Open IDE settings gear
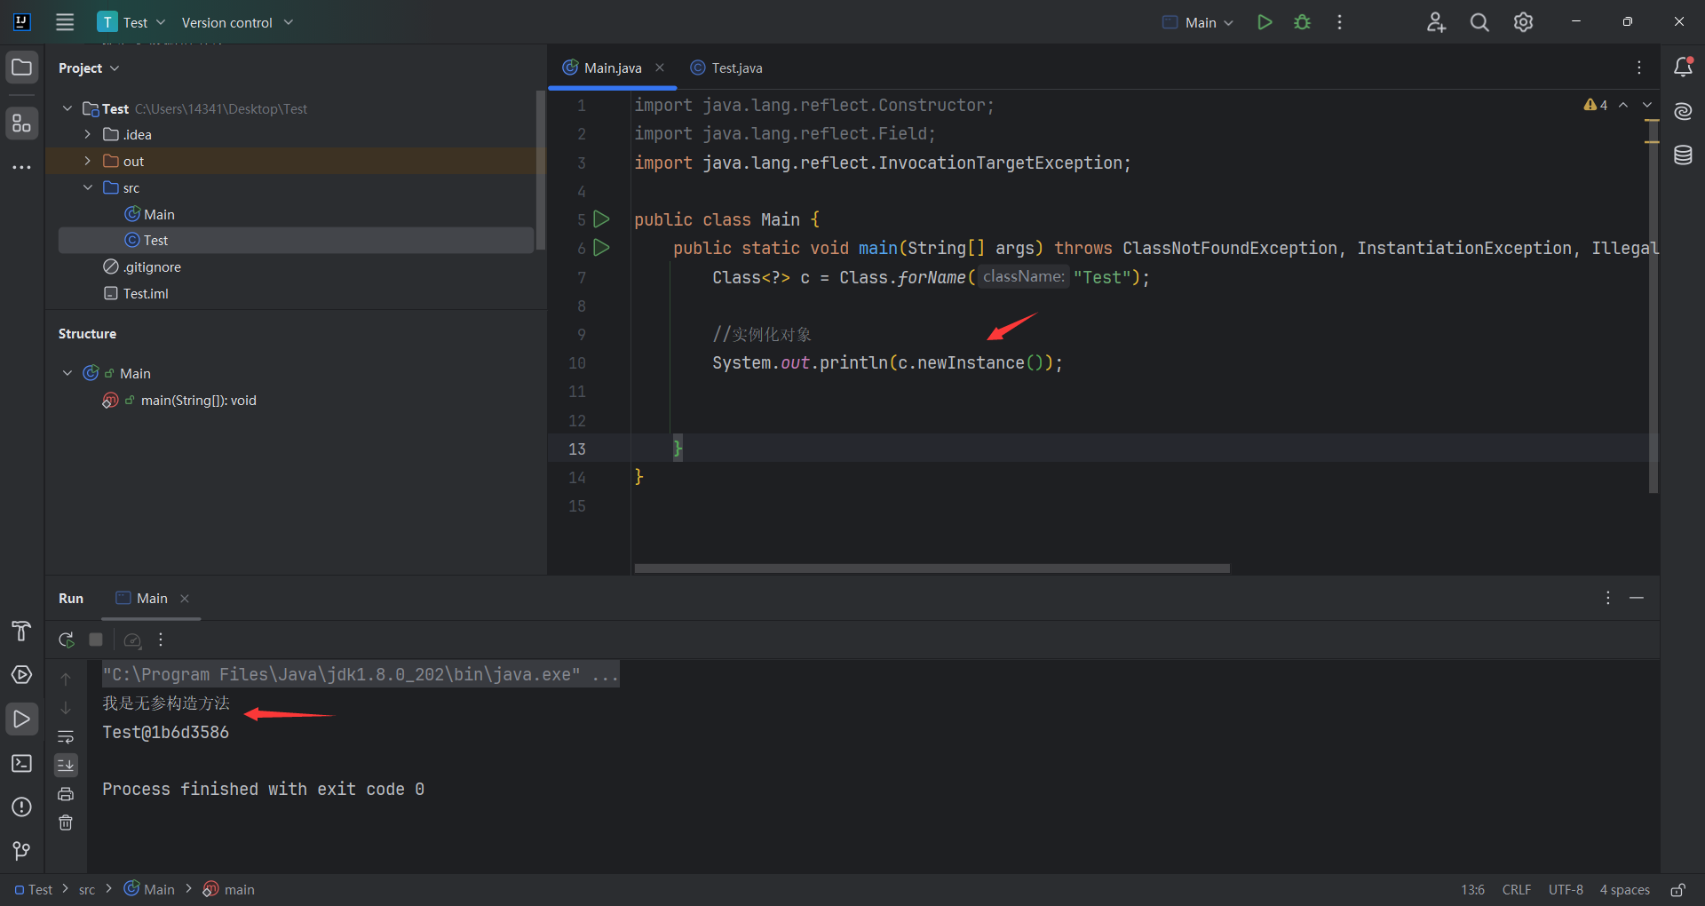This screenshot has width=1705, height=906. (x=1523, y=22)
